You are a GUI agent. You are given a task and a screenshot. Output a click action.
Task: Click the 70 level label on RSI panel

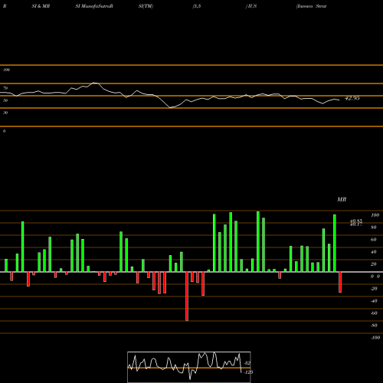(x=5, y=88)
